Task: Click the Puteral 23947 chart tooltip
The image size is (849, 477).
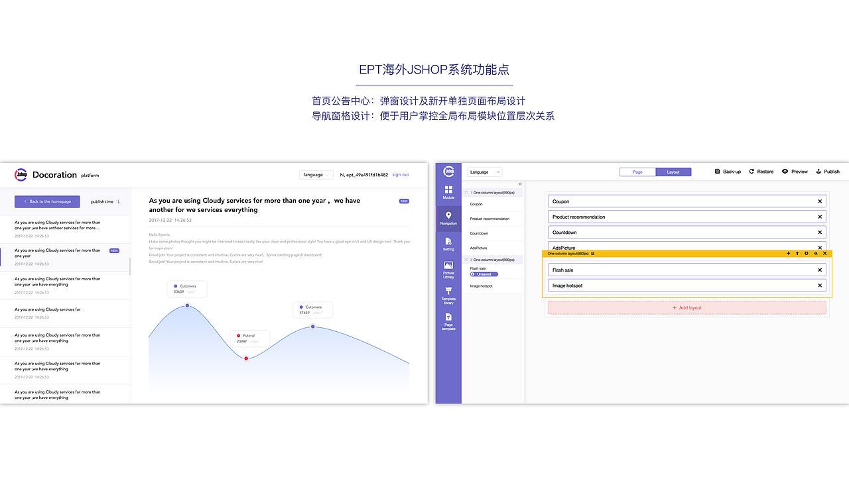Action: click(250, 339)
